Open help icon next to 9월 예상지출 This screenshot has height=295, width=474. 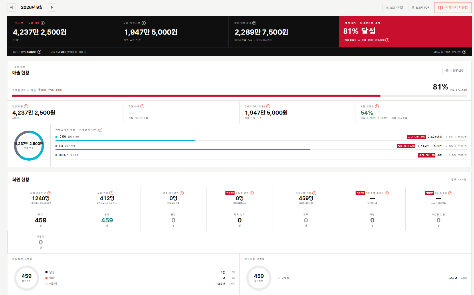click(x=144, y=23)
